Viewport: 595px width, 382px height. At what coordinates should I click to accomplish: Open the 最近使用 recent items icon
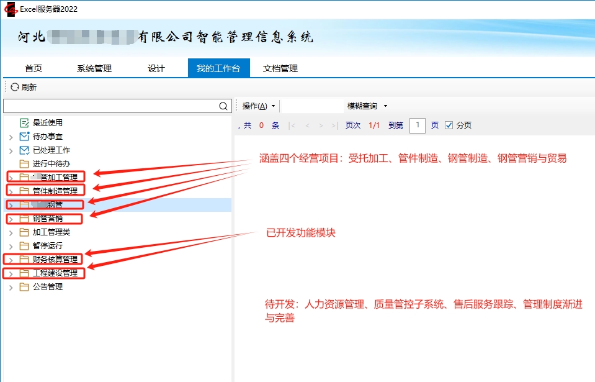coord(24,123)
